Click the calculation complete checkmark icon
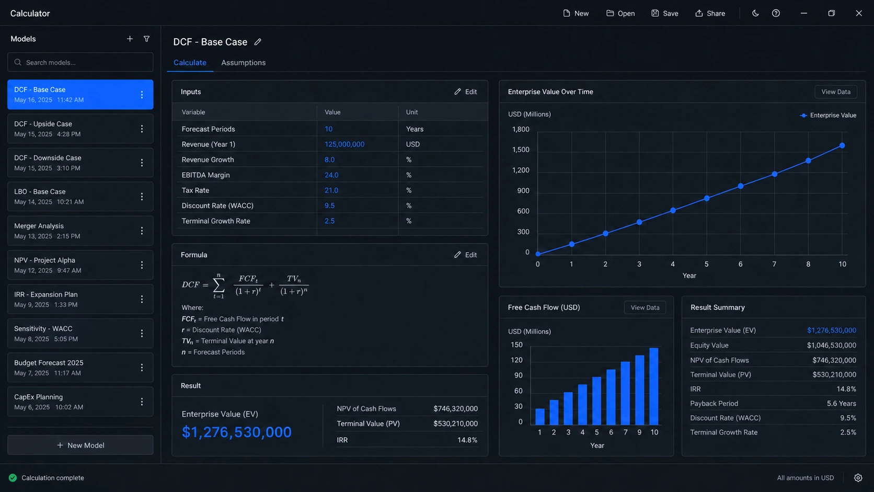This screenshot has height=492, width=874. [13, 478]
